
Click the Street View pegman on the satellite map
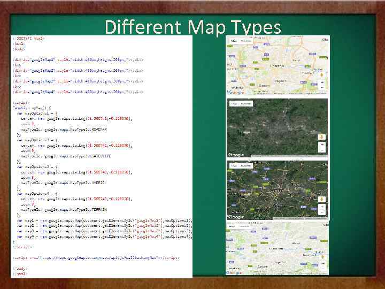coord(322,137)
